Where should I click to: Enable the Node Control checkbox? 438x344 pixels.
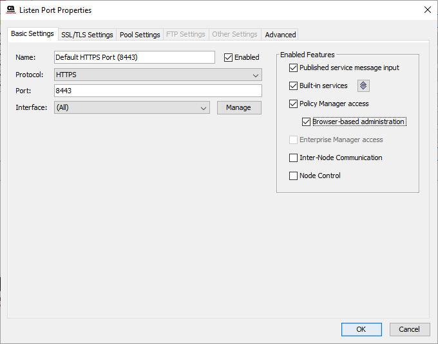294,176
